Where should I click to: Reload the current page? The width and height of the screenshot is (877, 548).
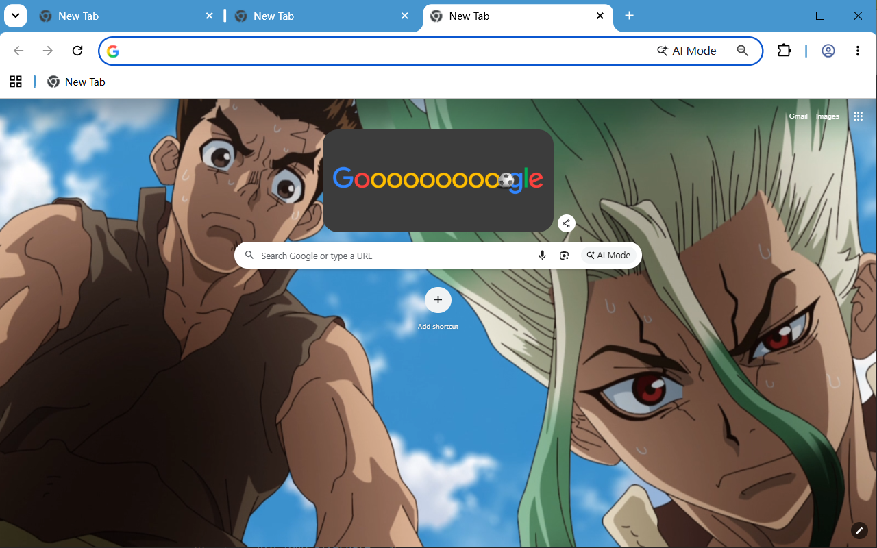[x=77, y=51]
